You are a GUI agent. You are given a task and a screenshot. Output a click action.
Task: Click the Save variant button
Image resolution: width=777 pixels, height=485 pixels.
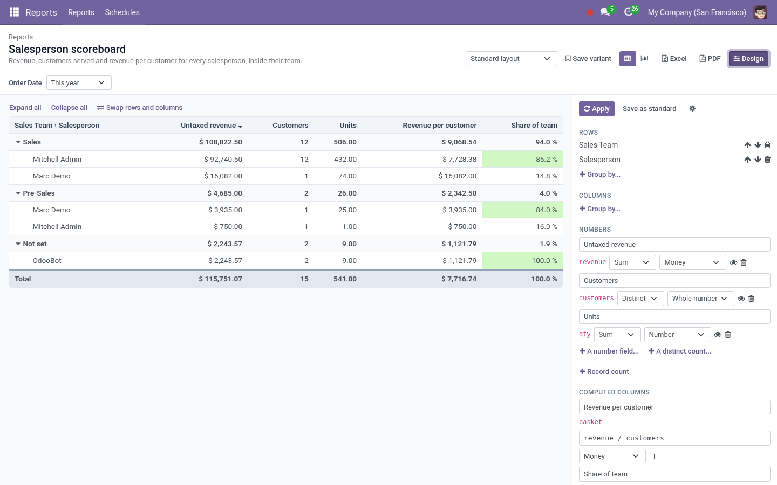pyautogui.click(x=588, y=59)
